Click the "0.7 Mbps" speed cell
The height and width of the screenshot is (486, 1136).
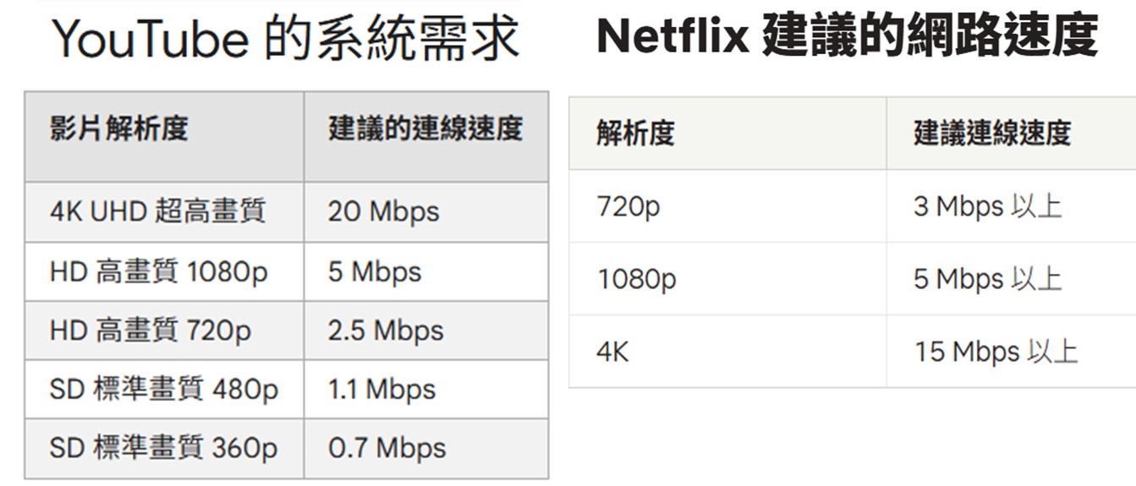pyautogui.click(x=387, y=448)
